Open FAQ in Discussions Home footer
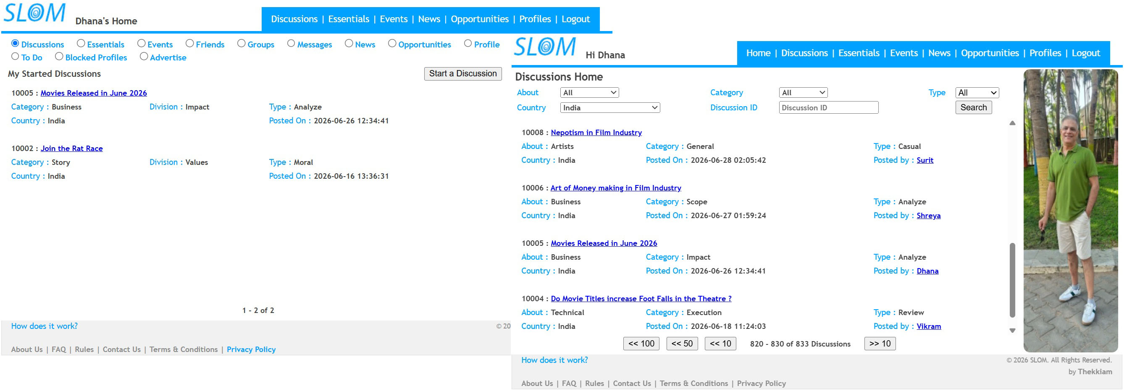1124x391 pixels. coord(569,383)
